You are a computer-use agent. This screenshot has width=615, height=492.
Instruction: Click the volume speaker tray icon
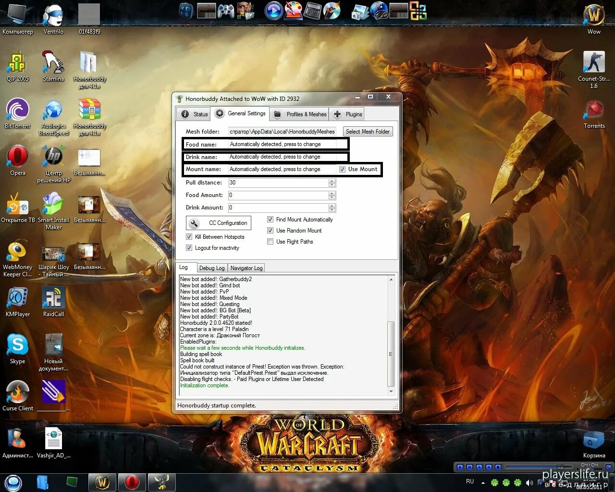click(529, 482)
